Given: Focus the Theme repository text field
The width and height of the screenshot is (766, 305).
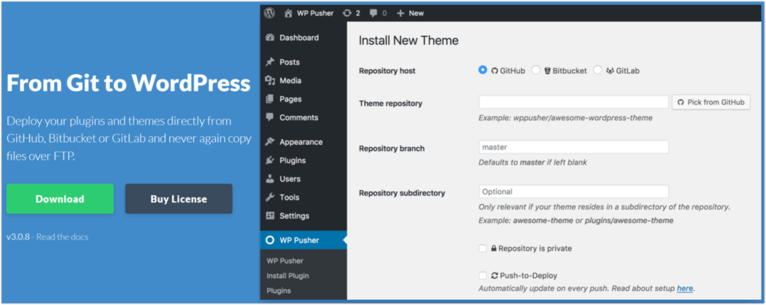Looking at the screenshot, I should tap(573, 102).
